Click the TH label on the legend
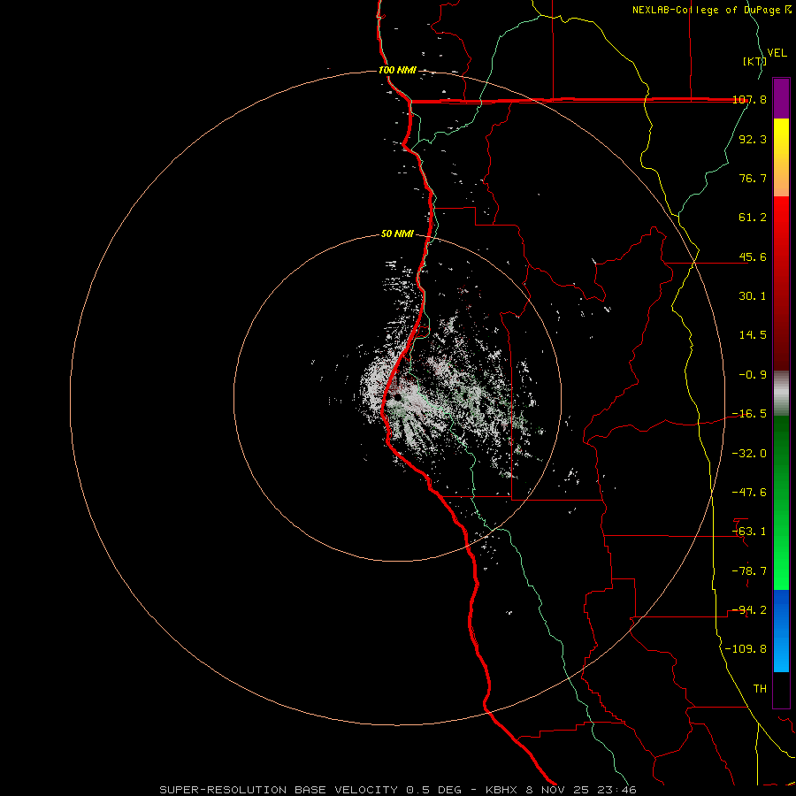 pyautogui.click(x=760, y=689)
